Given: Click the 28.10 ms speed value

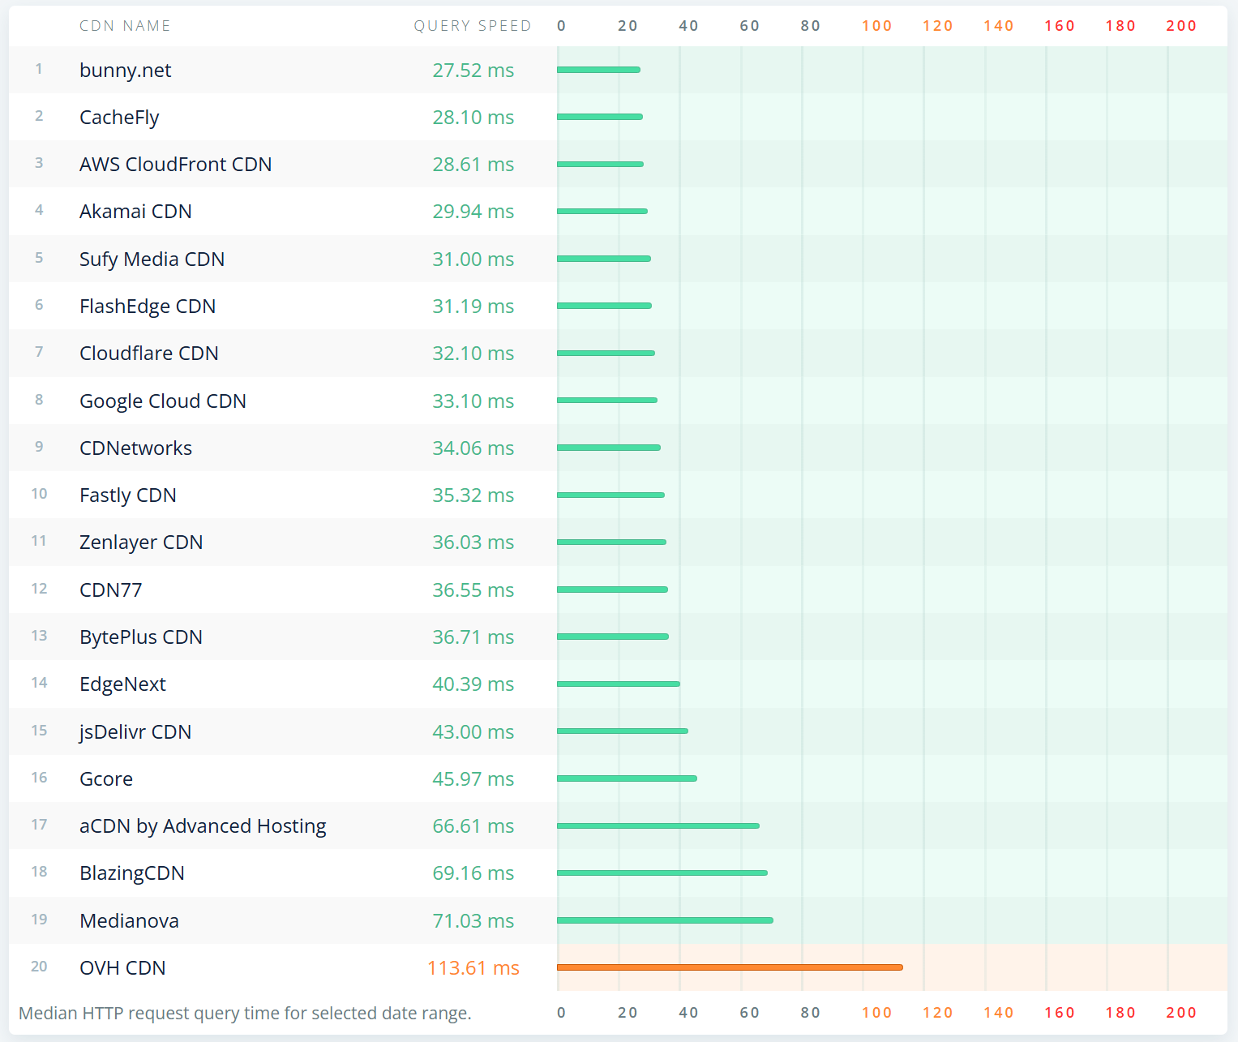Looking at the screenshot, I should [473, 118].
